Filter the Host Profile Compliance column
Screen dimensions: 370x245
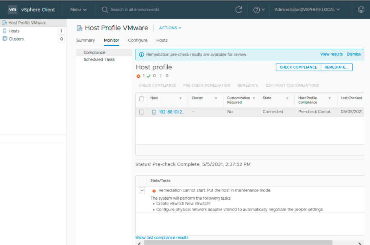[329, 98]
